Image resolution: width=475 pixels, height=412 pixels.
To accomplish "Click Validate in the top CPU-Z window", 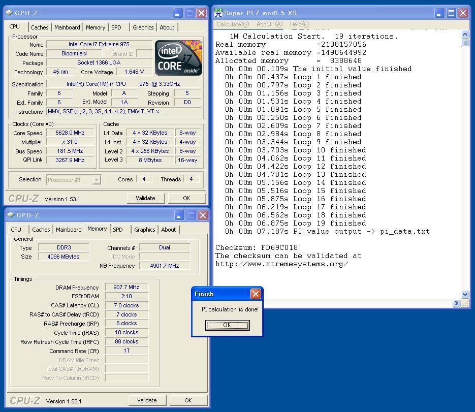I will click(146, 198).
